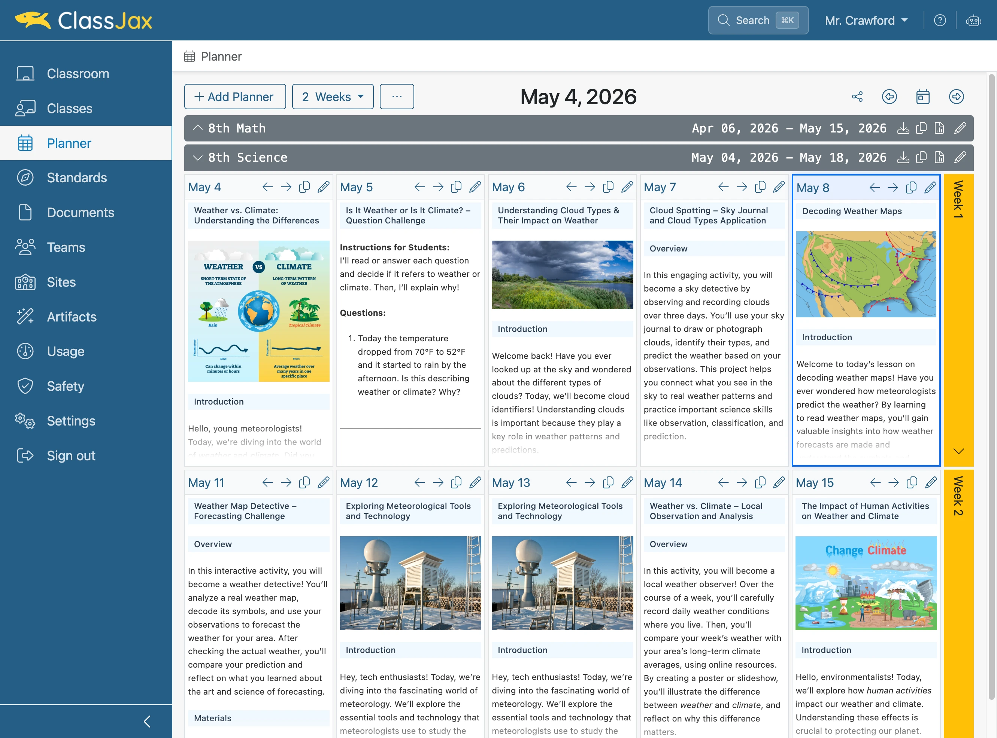Open Safety in the sidebar
This screenshot has height=738, width=997.
pyautogui.click(x=86, y=386)
